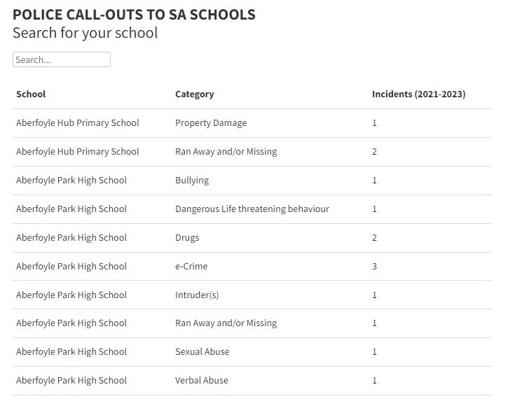Select the Sexual Abuse category cell
Screen dimensions: 515x401
pos(202,351)
